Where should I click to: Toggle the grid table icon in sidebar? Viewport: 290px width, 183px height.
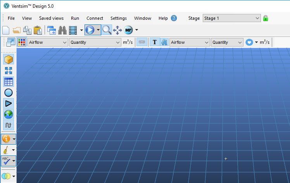(9, 81)
